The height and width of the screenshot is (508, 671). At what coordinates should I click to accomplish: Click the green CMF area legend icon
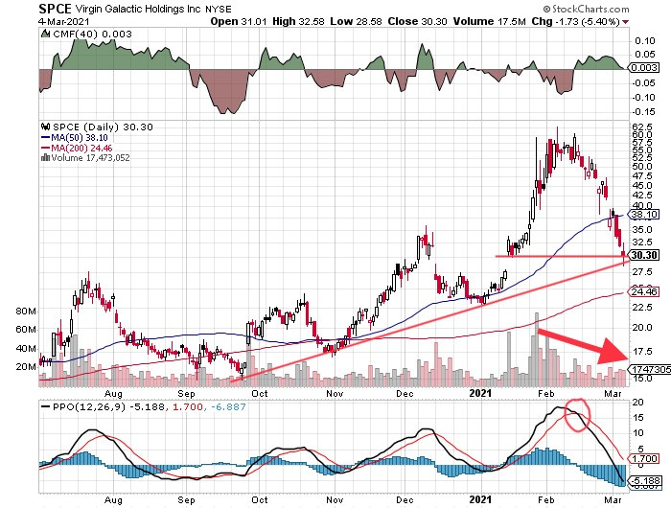click(x=45, y=34)
